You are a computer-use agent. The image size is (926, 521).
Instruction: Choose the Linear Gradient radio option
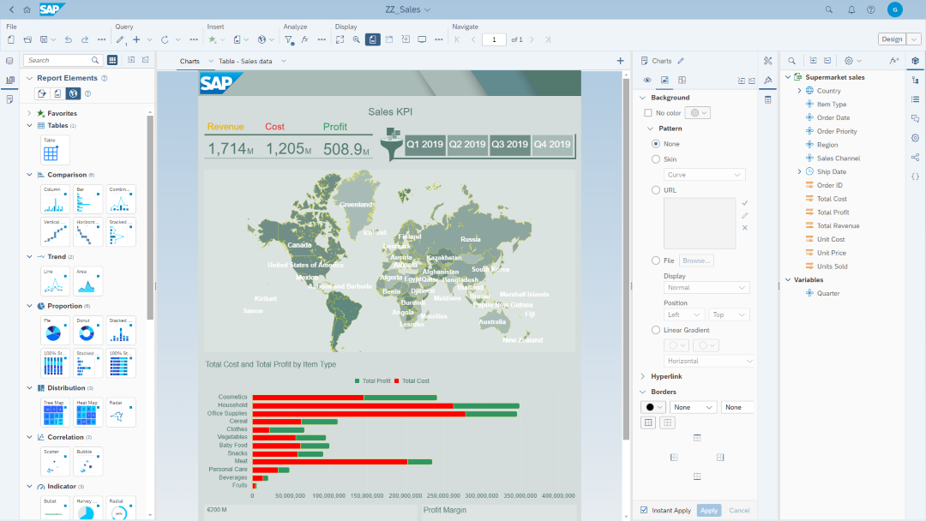pos(656,330)
